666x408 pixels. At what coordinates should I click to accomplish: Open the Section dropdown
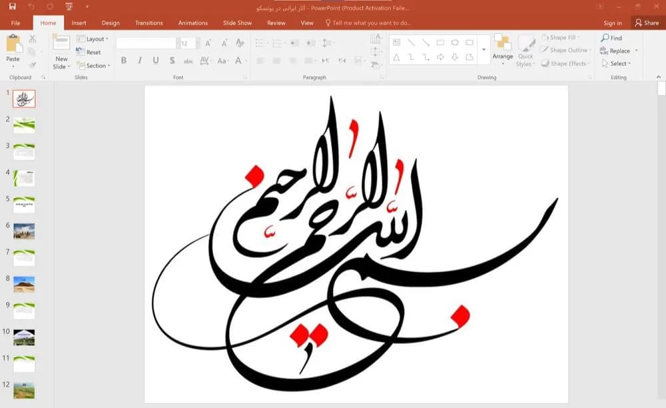[x=93, y=65]
